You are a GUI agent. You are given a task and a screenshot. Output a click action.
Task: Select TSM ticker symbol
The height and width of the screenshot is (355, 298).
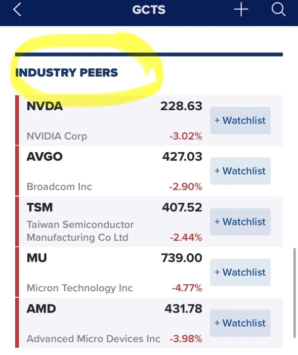39,207
